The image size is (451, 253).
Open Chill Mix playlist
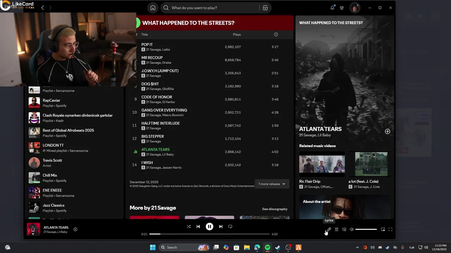coord(74,178)
